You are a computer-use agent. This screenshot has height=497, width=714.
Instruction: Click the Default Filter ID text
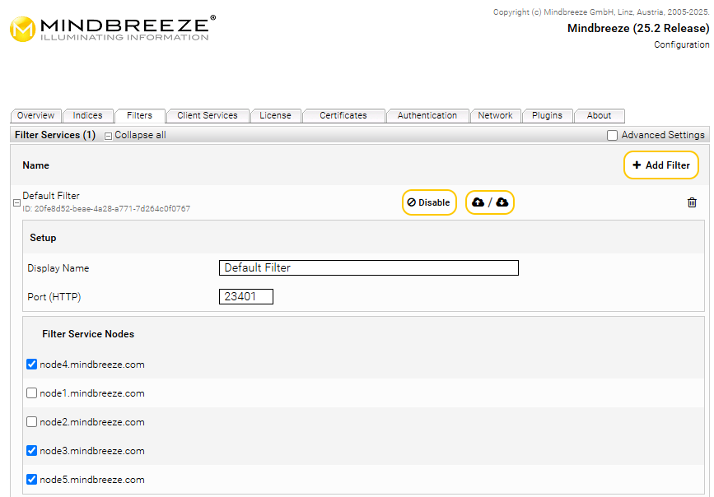[x=106, y=209]
